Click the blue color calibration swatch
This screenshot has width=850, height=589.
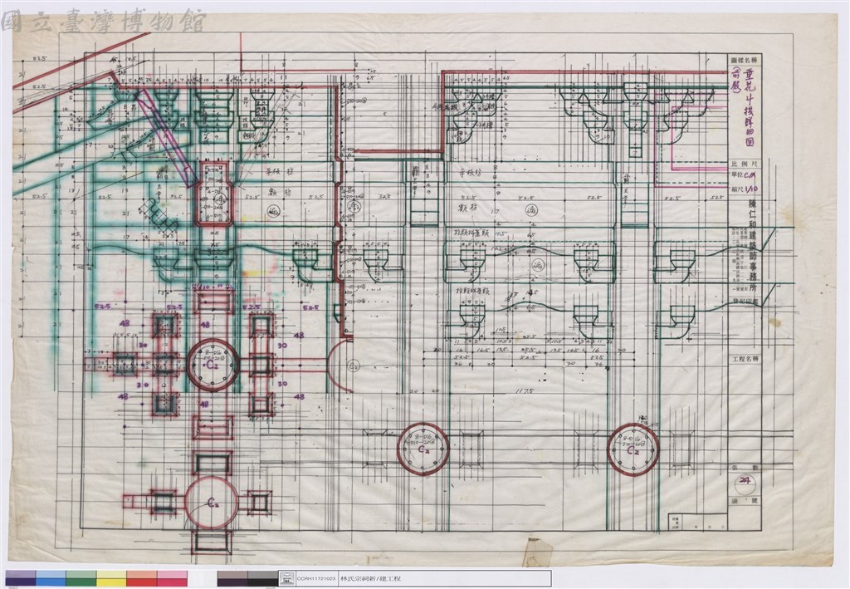(x=51, y=578)
